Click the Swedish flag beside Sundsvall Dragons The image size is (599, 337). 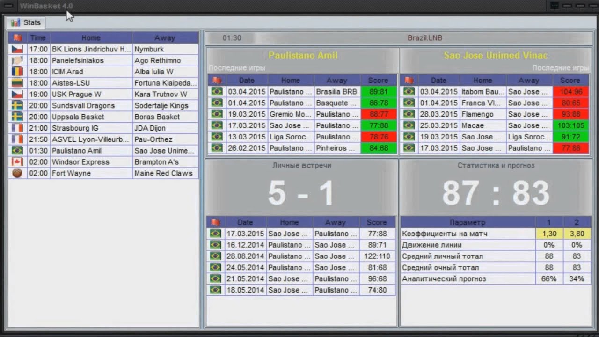[17, 105]
